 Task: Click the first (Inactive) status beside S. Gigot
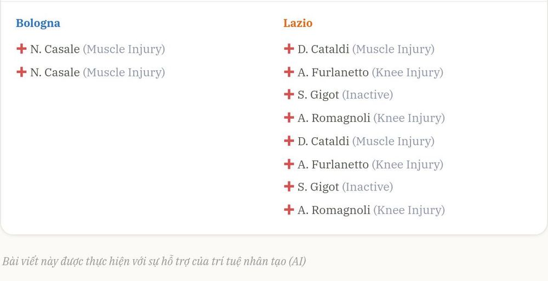[x=367, y=95]
